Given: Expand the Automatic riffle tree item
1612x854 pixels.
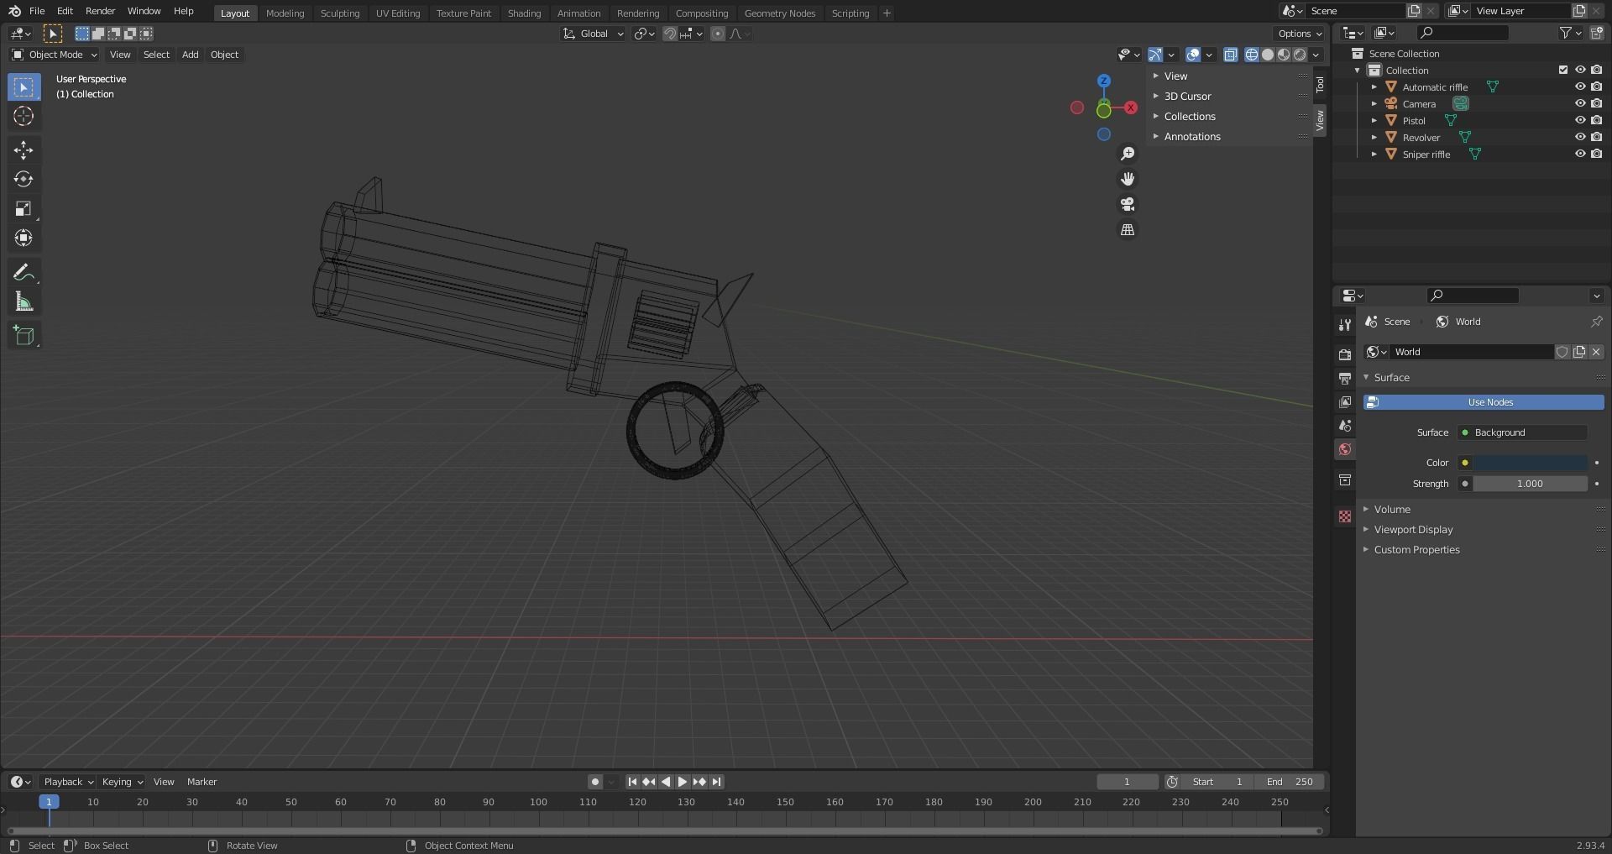Looking at the screenshot, I should (x=1374, y=86).
